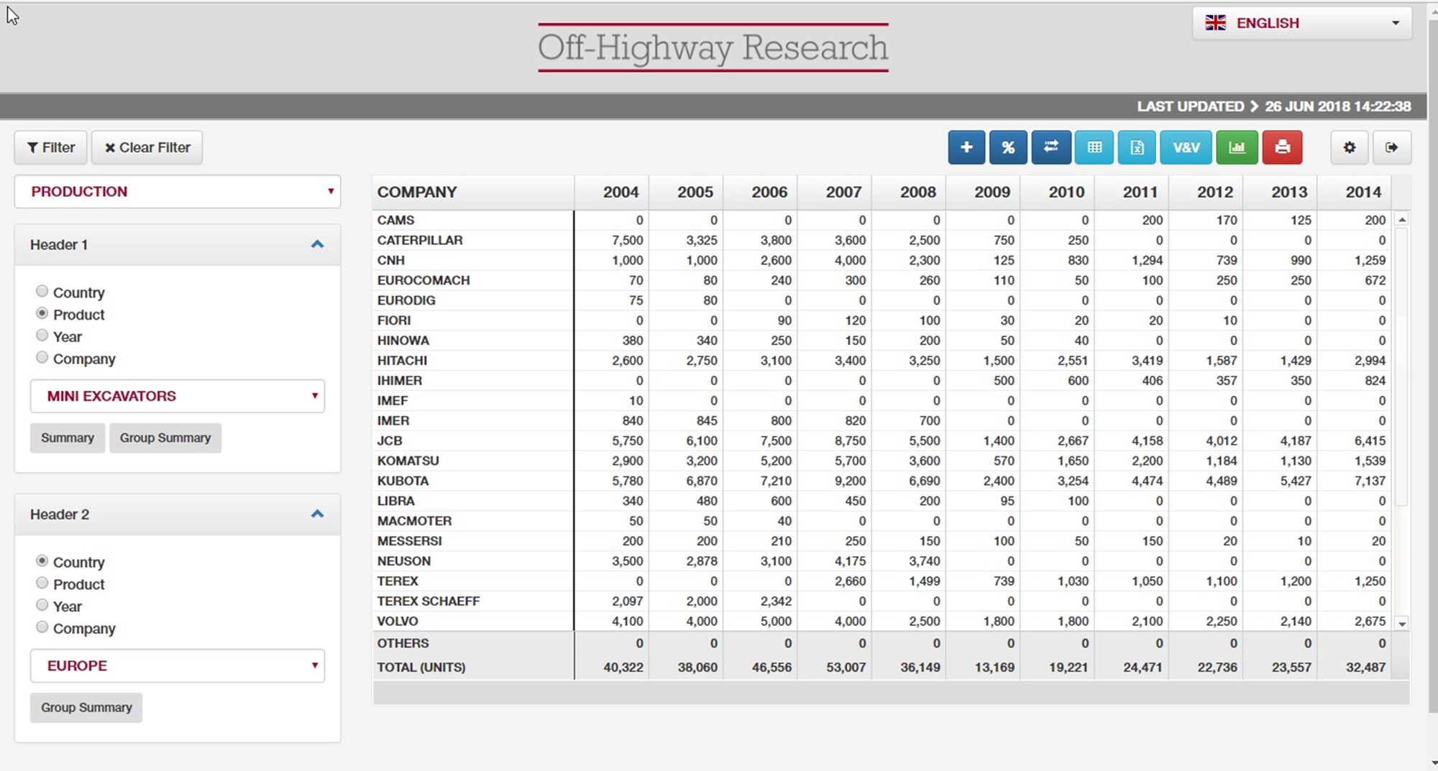Screen dimensions: 1438x771
Task: Click the logout arrow icon
Action: (x=1391, y=147)
